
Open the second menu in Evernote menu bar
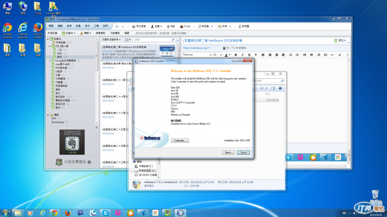pyautogui.click(x=60, y=26)
